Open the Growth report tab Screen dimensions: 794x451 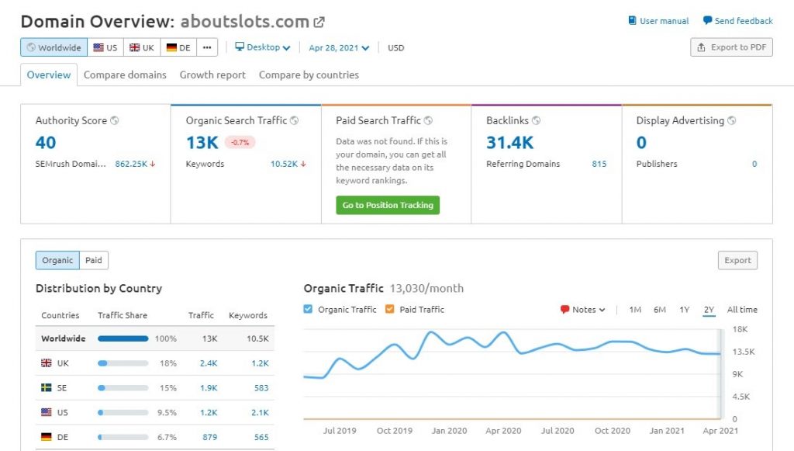tap(212, 75)
